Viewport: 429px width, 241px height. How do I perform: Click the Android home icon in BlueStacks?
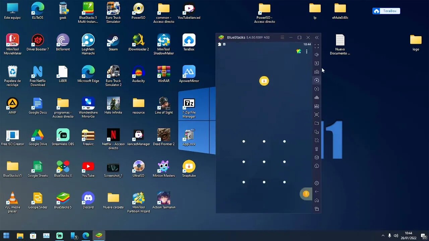pos(317,200)
